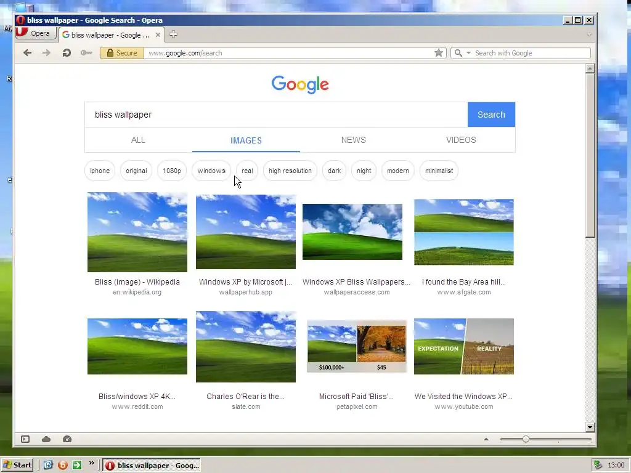Adjust the zoom slider handle
631x473 pixels.
coord(526,439)
